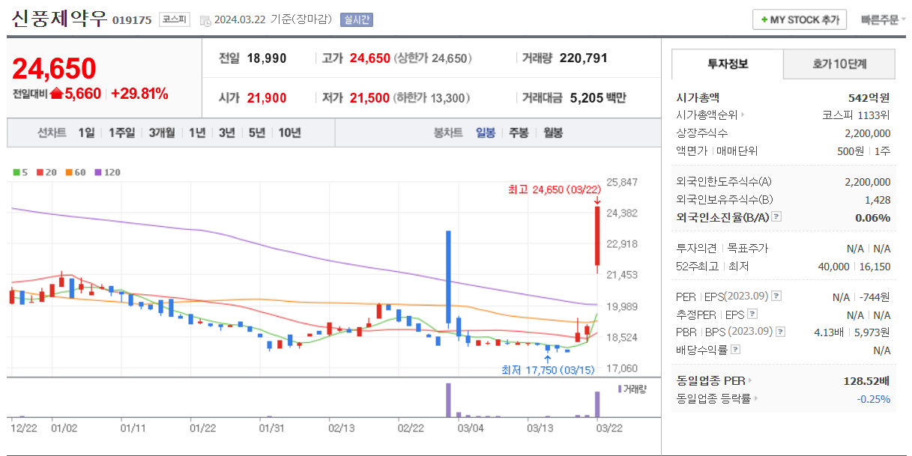Click the 실시간 badge button
The image size is (912, 456).
click(x=356, y=20)
